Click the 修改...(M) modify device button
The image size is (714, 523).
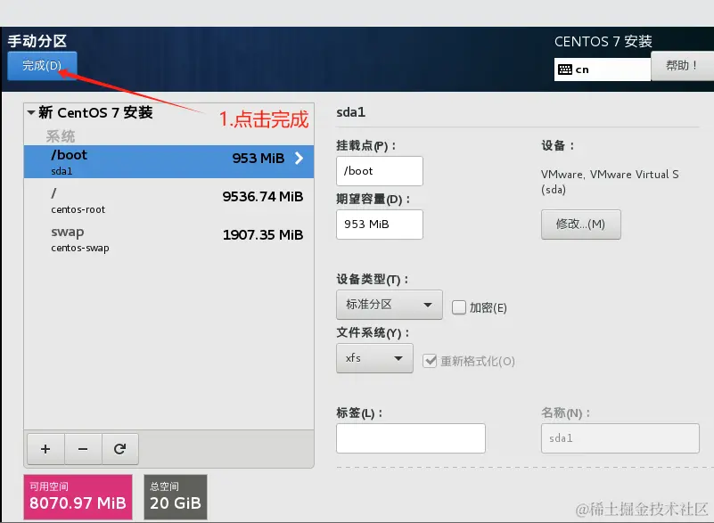[x=580, y=225]
